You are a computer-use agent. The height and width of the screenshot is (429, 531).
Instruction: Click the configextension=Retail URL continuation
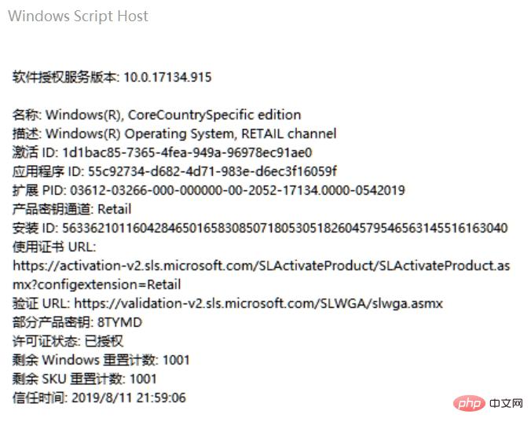coord(97,284)
